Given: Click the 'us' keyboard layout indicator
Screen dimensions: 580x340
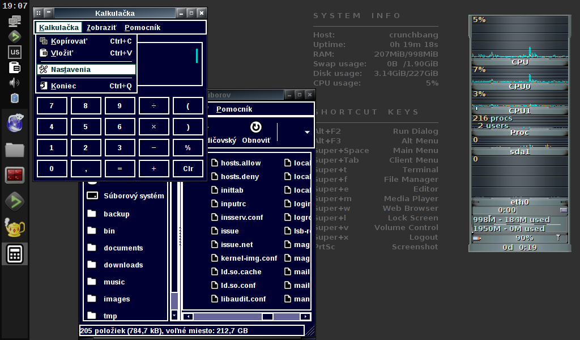Looking at the screenshot, I should click(15, 52).
